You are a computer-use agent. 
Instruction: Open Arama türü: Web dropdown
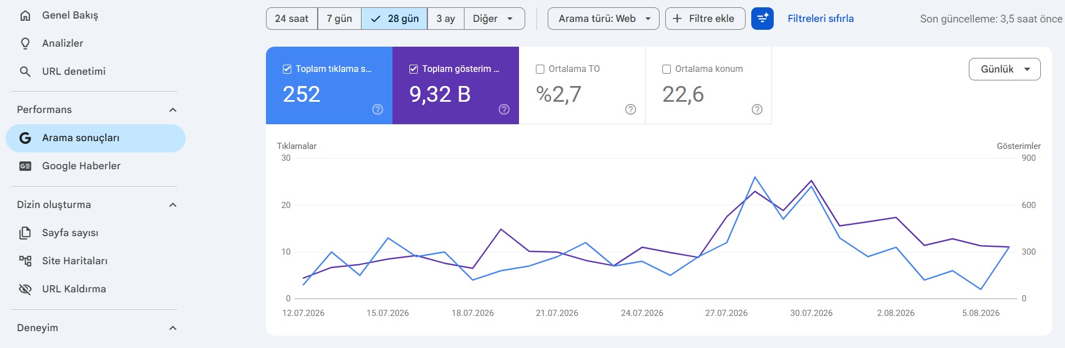tap(603, 19)
